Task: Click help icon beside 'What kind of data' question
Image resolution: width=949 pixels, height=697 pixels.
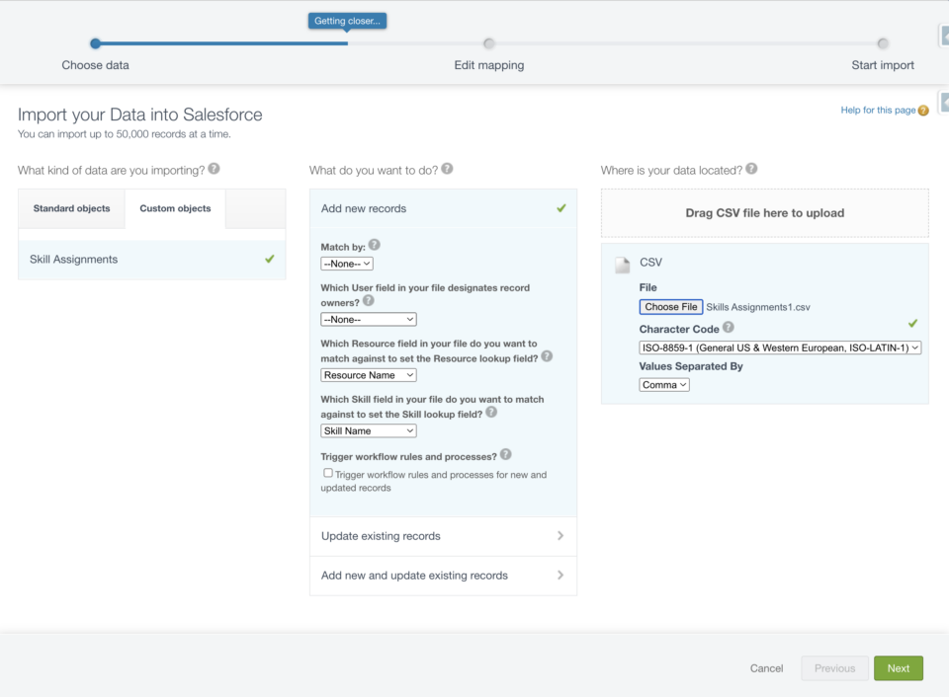Action: (214, 169)
